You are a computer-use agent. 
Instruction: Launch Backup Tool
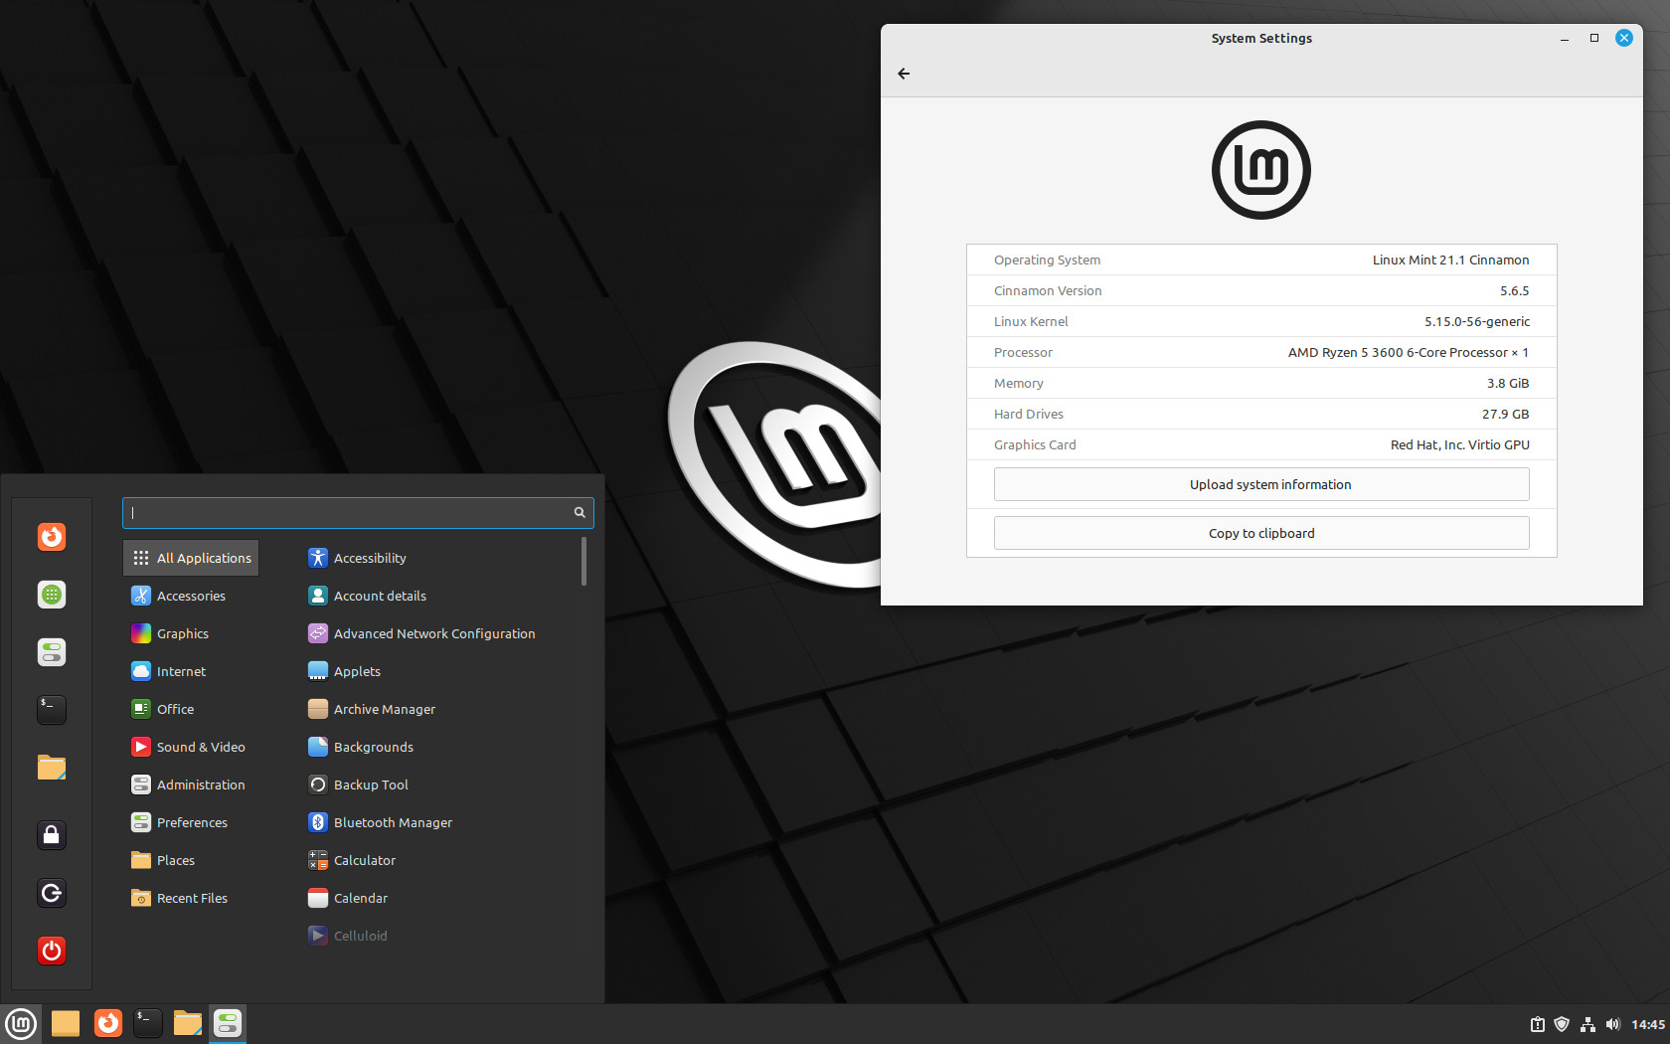pos(358,784)
